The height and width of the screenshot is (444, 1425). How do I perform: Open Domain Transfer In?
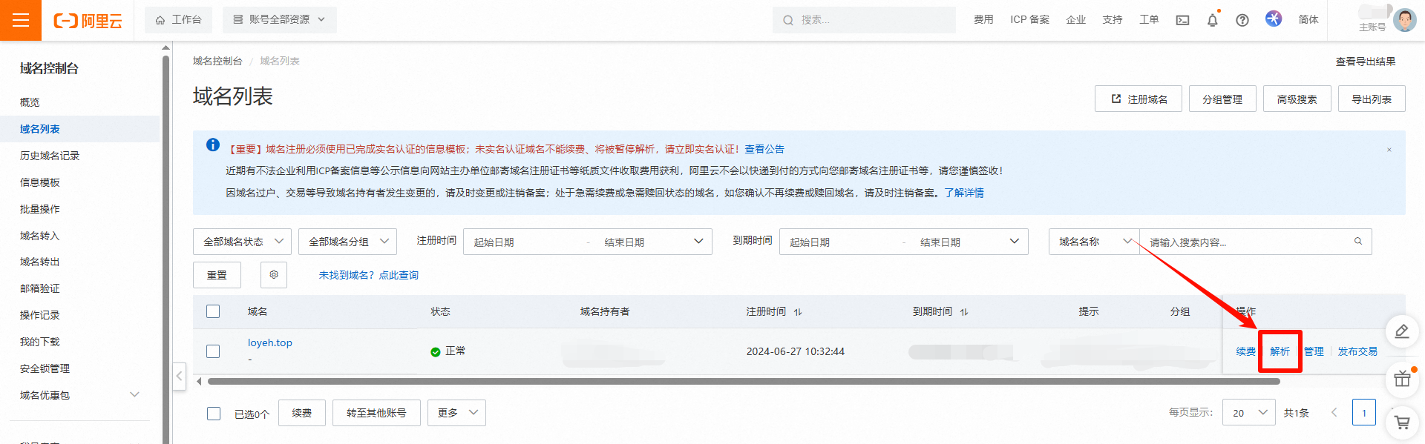[x=40, y=236]
